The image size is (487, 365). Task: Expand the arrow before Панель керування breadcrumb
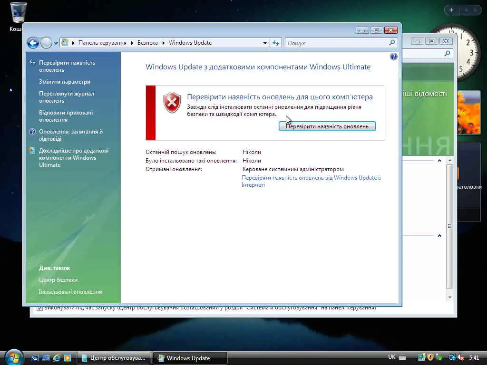[x=73, y=43]
